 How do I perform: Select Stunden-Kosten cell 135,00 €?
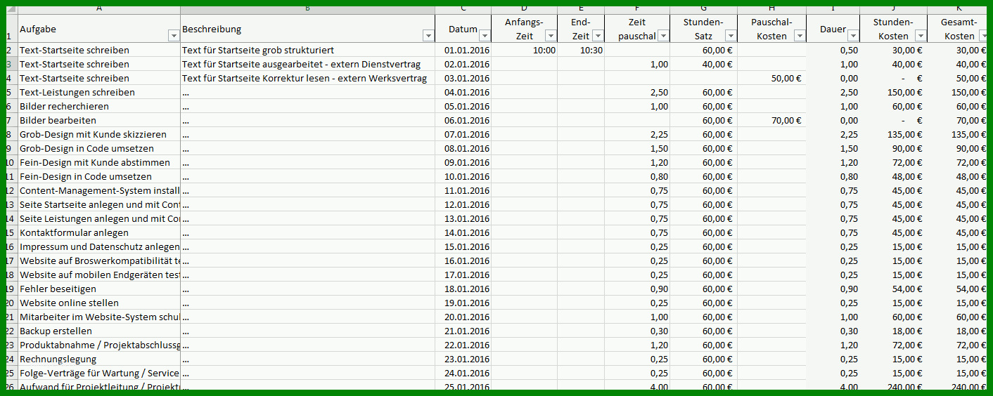coord(893,134)
